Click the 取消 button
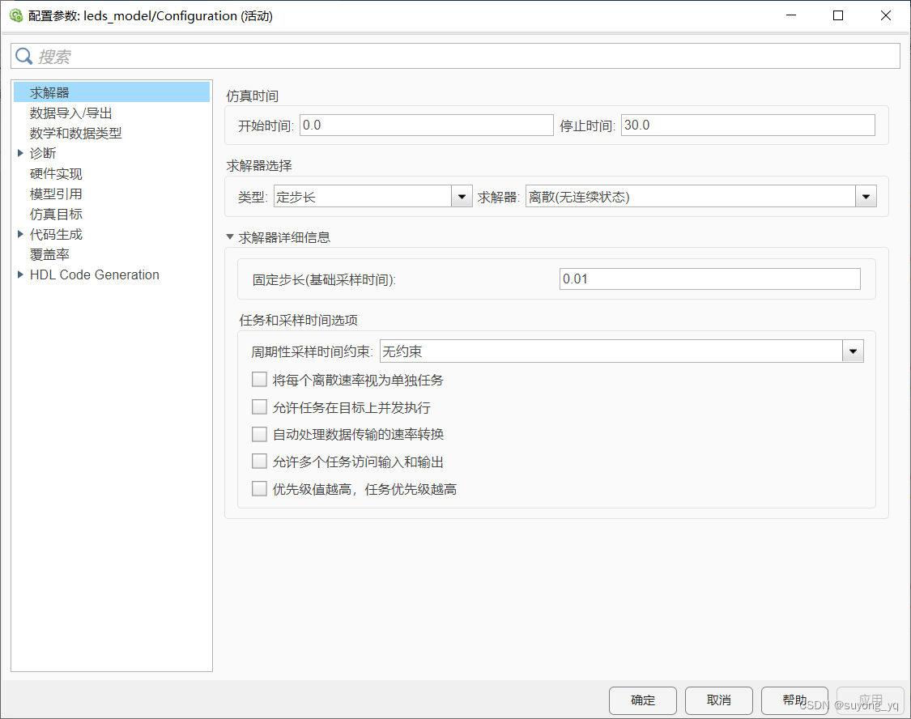The height and width of the screenshot is (719, 911). click(719, 700)
